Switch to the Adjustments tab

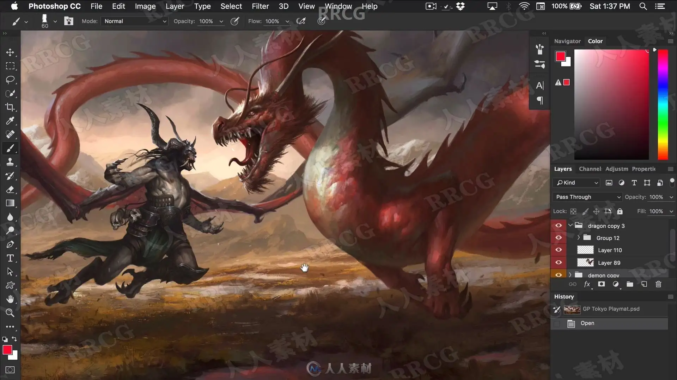pyautogui.click(x=617, y=169)
